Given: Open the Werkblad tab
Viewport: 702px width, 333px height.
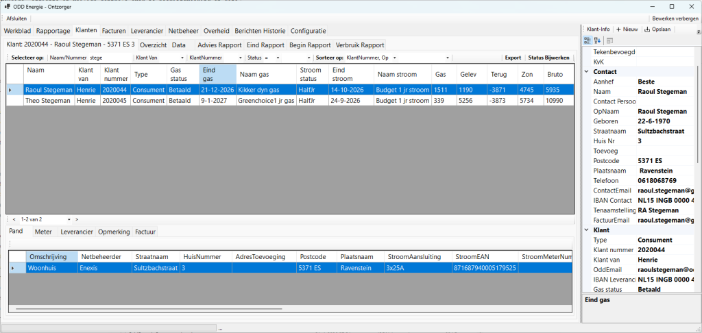Looking at the screenshot, I should [17, 31].
